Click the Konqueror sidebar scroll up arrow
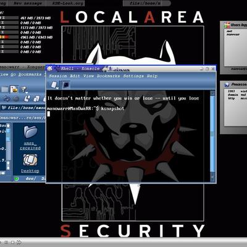 8,125
